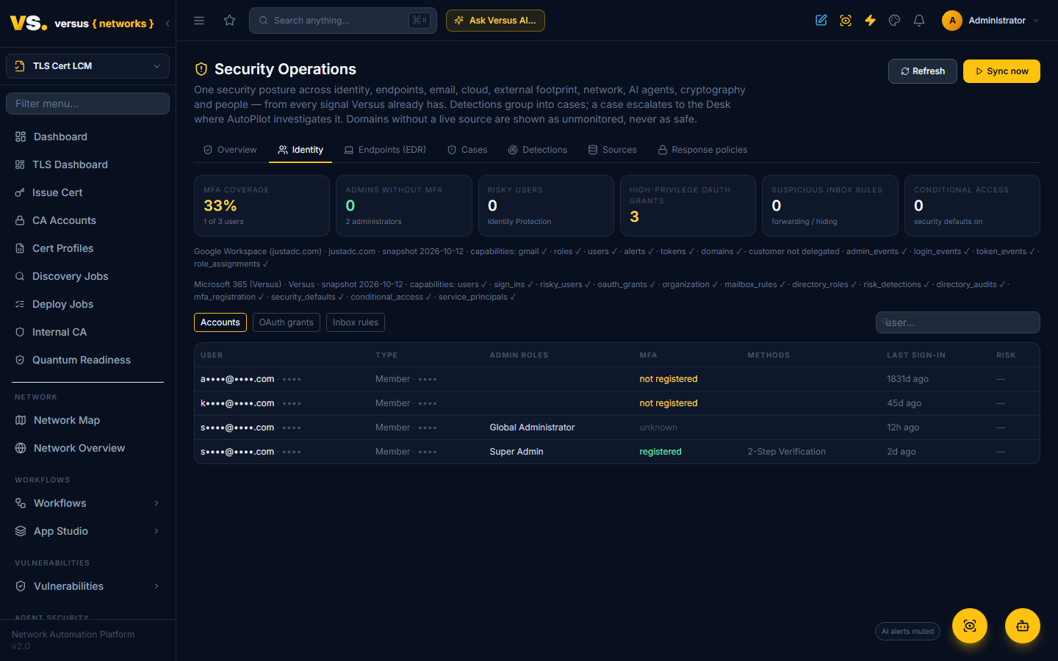The width and height of the screenshot is (1058, 661).
Task: Switch to the Overview tab
Action: click(230, 150)
